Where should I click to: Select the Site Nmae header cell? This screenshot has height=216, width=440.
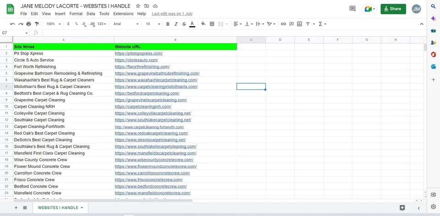pos(63,47)
